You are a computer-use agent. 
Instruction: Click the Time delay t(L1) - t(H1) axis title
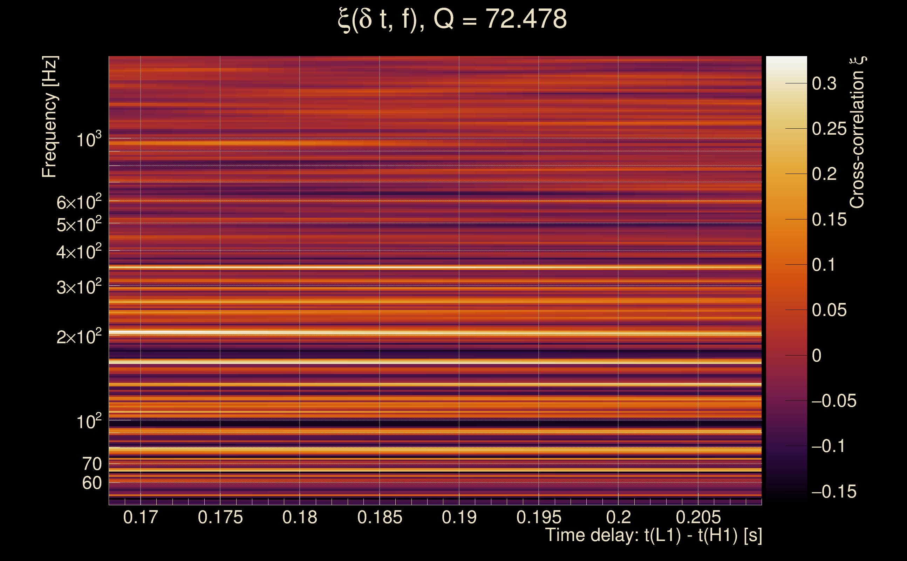click(653, 535)
